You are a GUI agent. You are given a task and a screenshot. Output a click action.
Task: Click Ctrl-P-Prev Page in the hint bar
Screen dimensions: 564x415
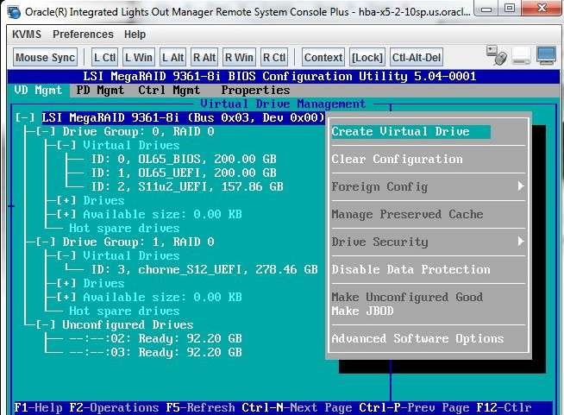pos(414,408)
